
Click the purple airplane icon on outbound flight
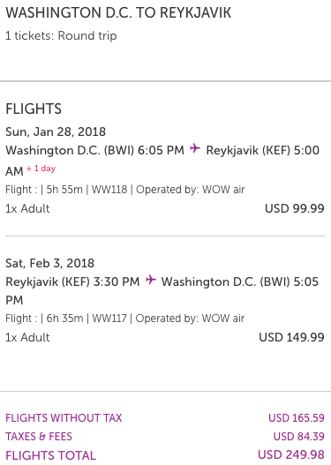tap(195, 148)
